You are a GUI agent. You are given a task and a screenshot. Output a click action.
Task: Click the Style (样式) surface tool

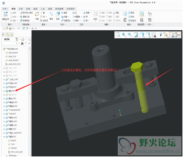click(131, 17)
